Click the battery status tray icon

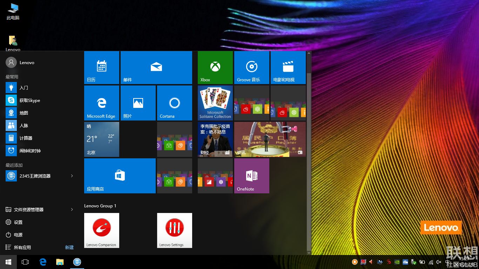(x=422, y=262)
